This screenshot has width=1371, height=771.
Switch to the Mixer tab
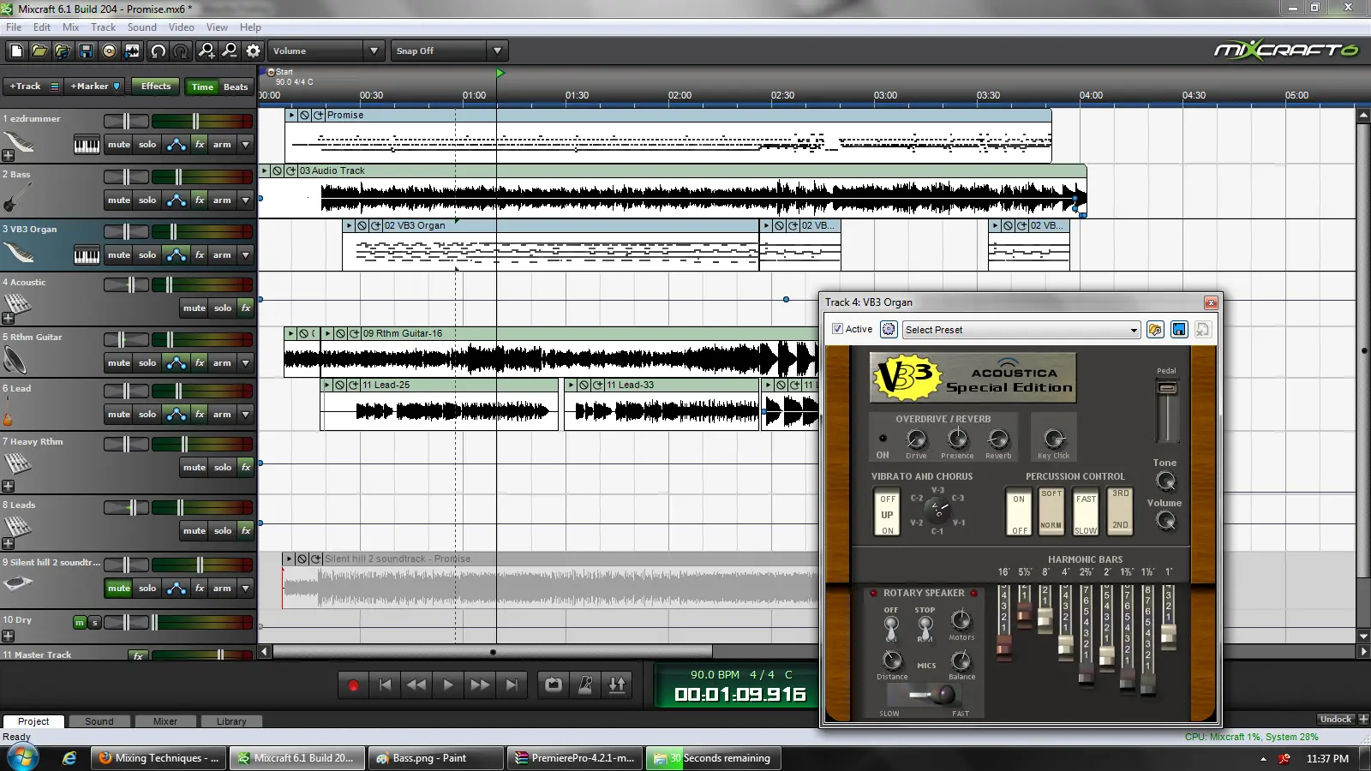click(165, 721)
